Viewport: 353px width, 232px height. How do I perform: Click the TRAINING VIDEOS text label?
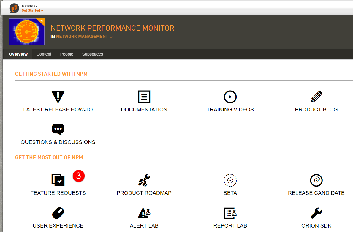point(230,110)
